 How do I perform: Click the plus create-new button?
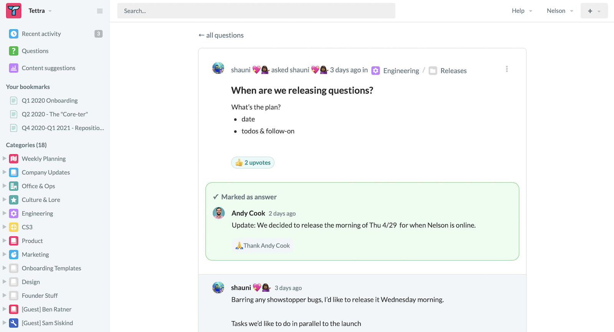click(x=594, y=11)
